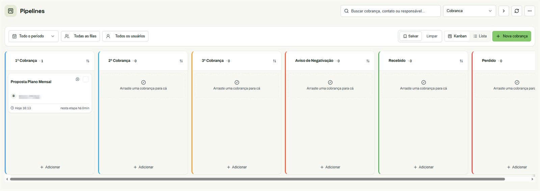Click the 1ª Cobrança column title
The height and width of the screenshot is (191, 540).
point(26,61)
